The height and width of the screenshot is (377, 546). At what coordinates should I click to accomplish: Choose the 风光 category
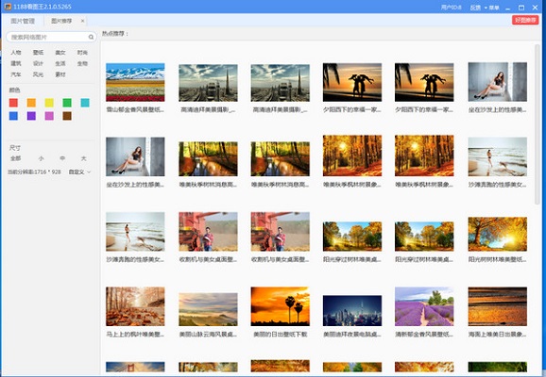[39, 74]
